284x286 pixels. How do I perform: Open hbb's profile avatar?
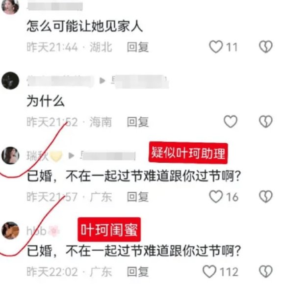pyautogui.click(x=10, y=231)
